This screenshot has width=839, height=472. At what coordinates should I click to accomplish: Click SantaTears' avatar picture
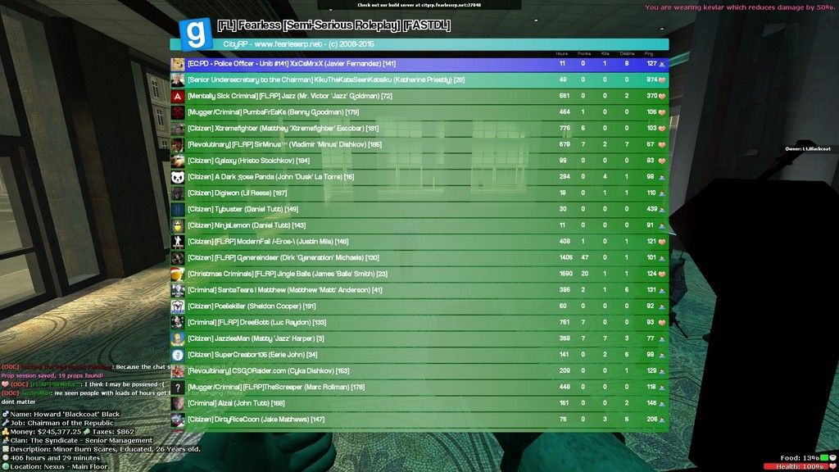178,290
